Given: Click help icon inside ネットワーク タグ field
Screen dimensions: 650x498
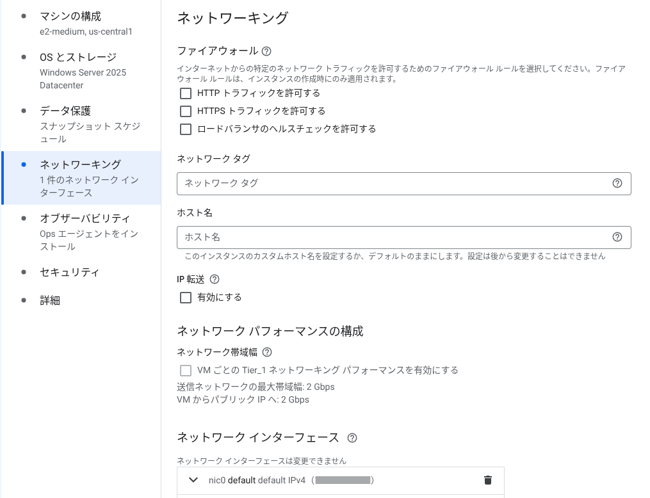Looking at the screenshot, I should [x=617, y=183].
